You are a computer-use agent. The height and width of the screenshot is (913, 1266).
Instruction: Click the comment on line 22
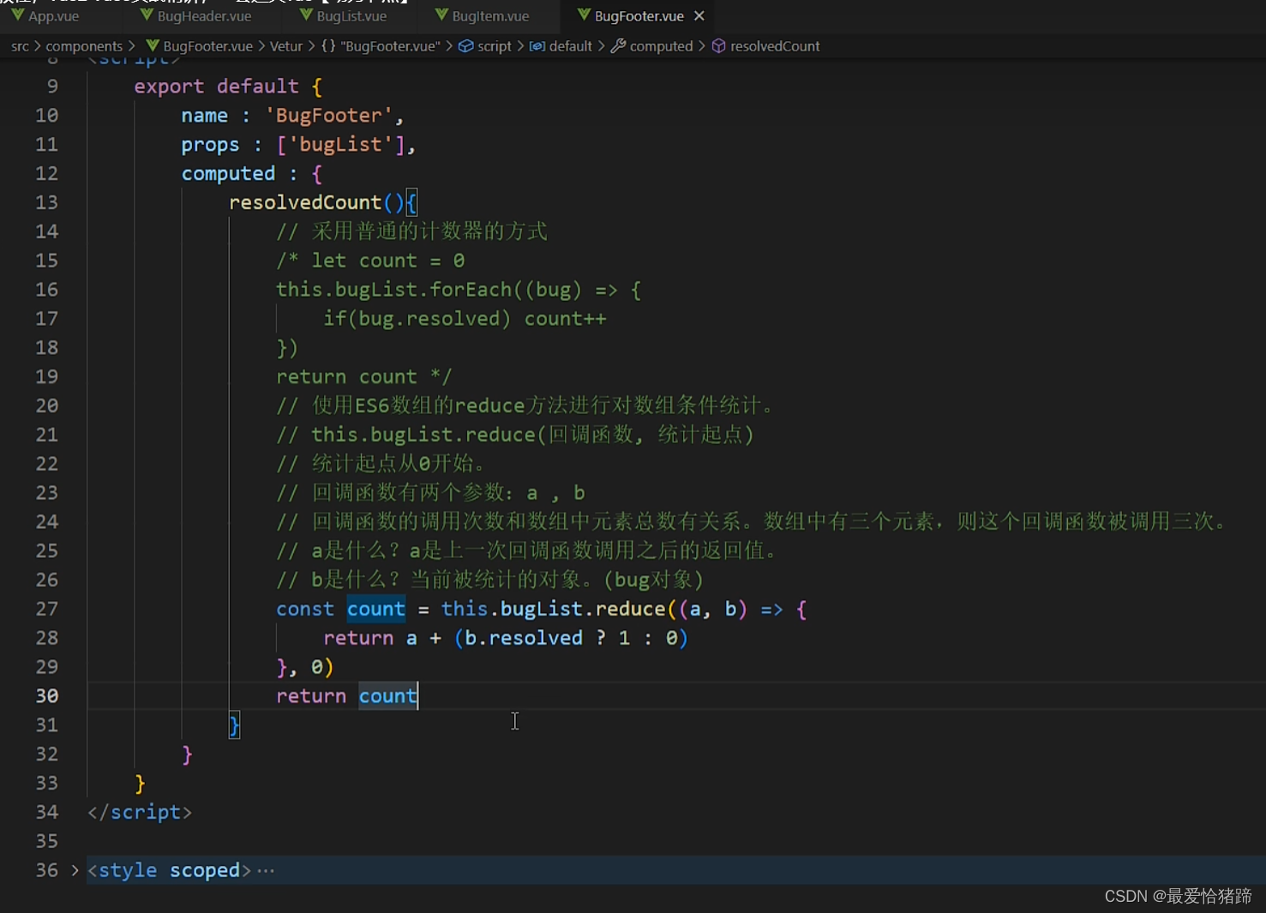382,464
